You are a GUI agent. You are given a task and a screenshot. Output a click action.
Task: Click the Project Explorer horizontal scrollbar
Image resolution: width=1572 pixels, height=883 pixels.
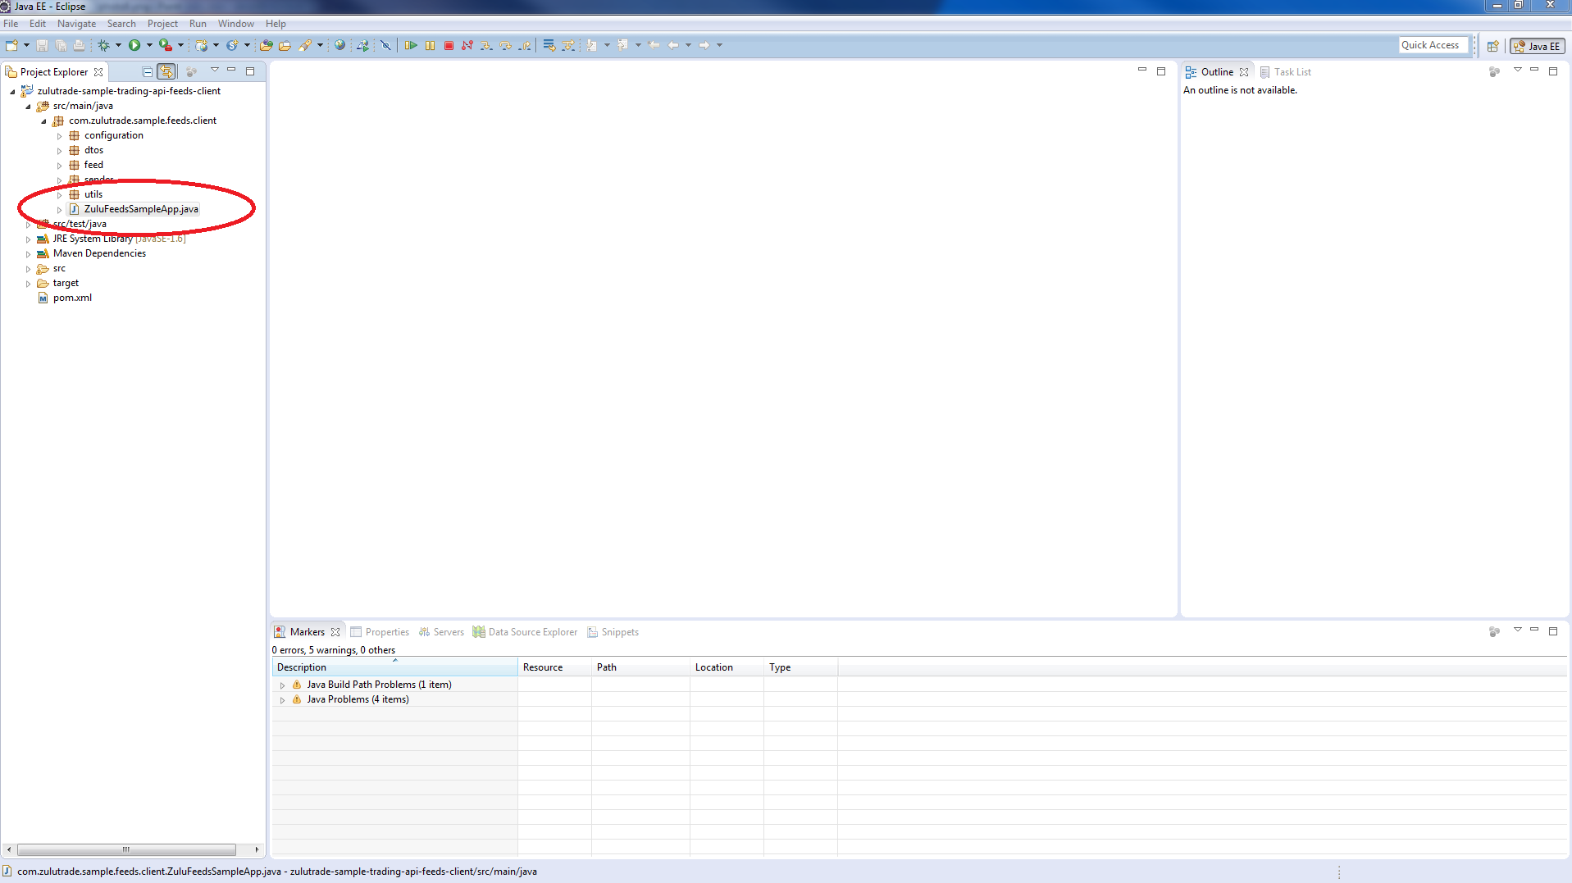pyautogui.click(x=126, y=849)
